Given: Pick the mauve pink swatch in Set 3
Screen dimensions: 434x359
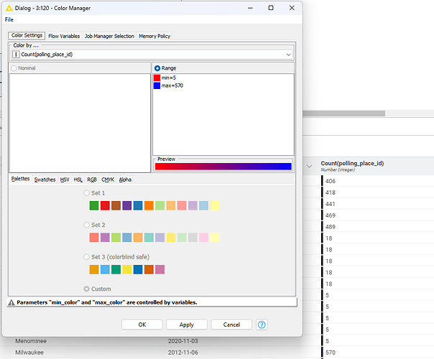Looking at the screenshot, I should pyautogui.click(x=160, y=269).
